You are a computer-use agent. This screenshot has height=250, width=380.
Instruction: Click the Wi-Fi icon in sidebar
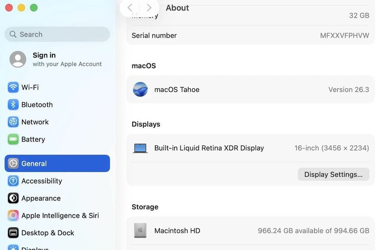(x=13, y=87)
